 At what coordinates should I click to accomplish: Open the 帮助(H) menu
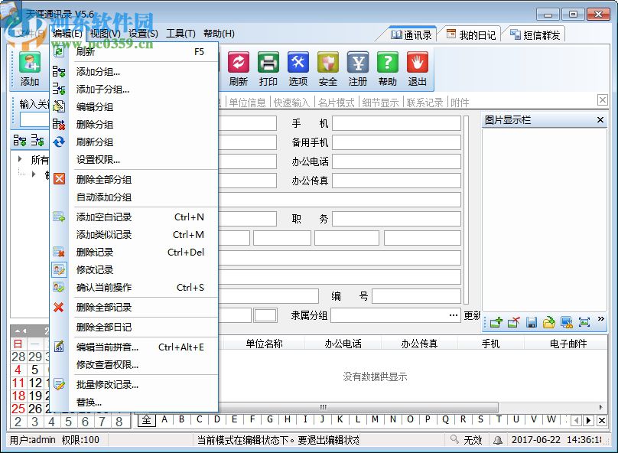tap(219, 34)
